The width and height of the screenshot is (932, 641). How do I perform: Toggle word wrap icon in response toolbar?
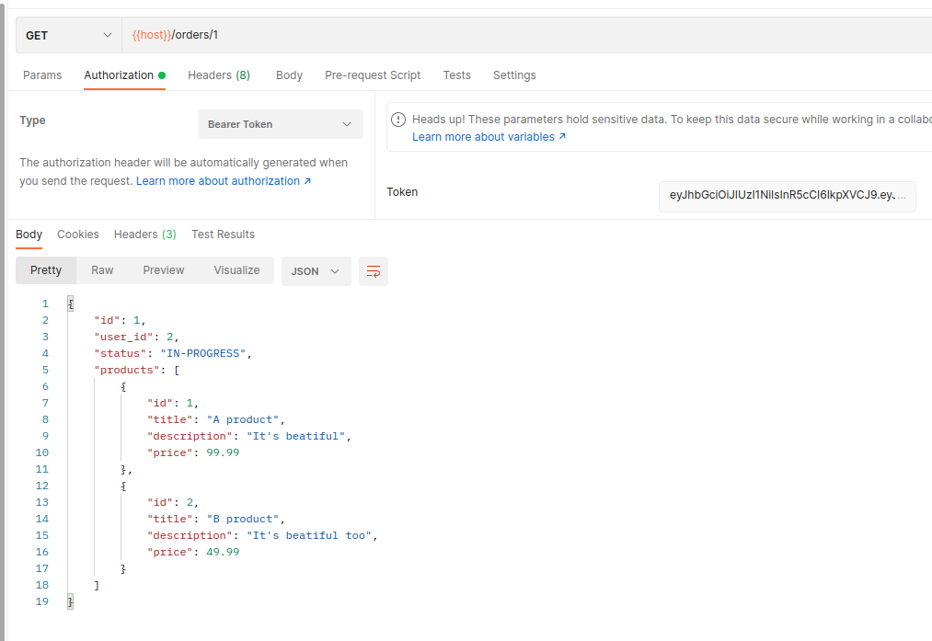pyautogui.click(x=374, y=271)
